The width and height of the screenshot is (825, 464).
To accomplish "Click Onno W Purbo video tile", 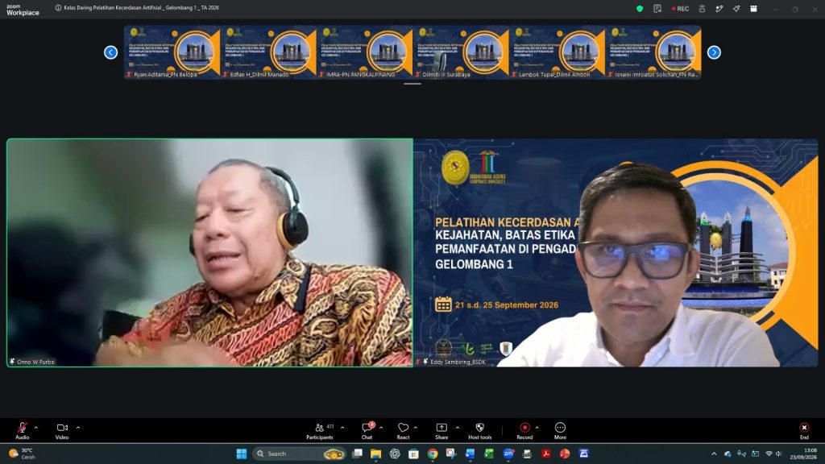I will (x=210, y=252).
